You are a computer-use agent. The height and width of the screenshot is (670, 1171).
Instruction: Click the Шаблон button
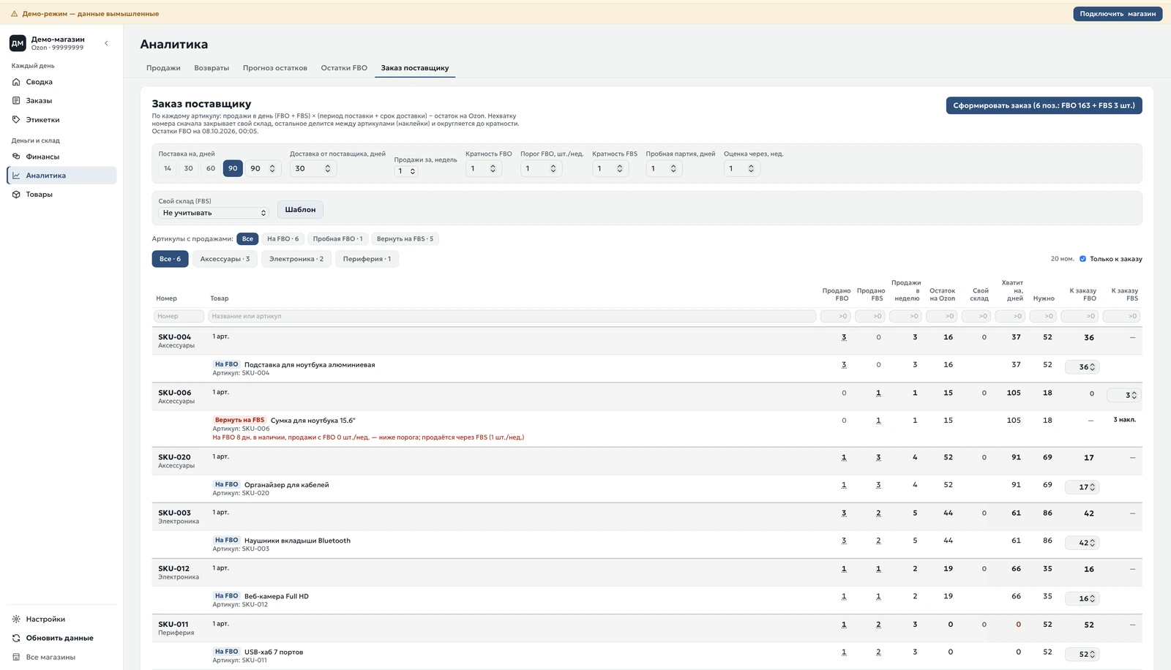click(300, 210)
